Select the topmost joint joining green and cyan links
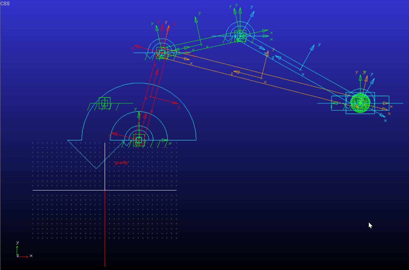The width and height of the screenshot is (409, 270). [240, 36]
